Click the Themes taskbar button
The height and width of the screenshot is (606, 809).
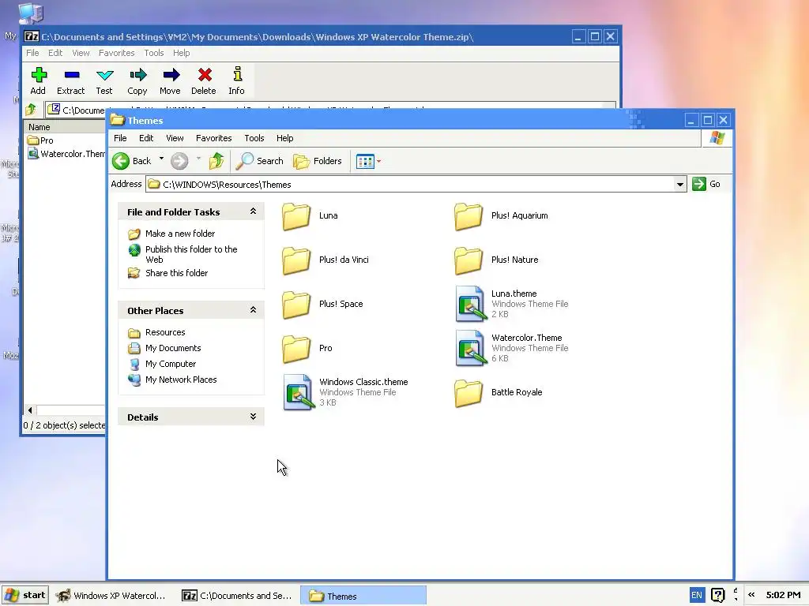[x=363, y=596]
